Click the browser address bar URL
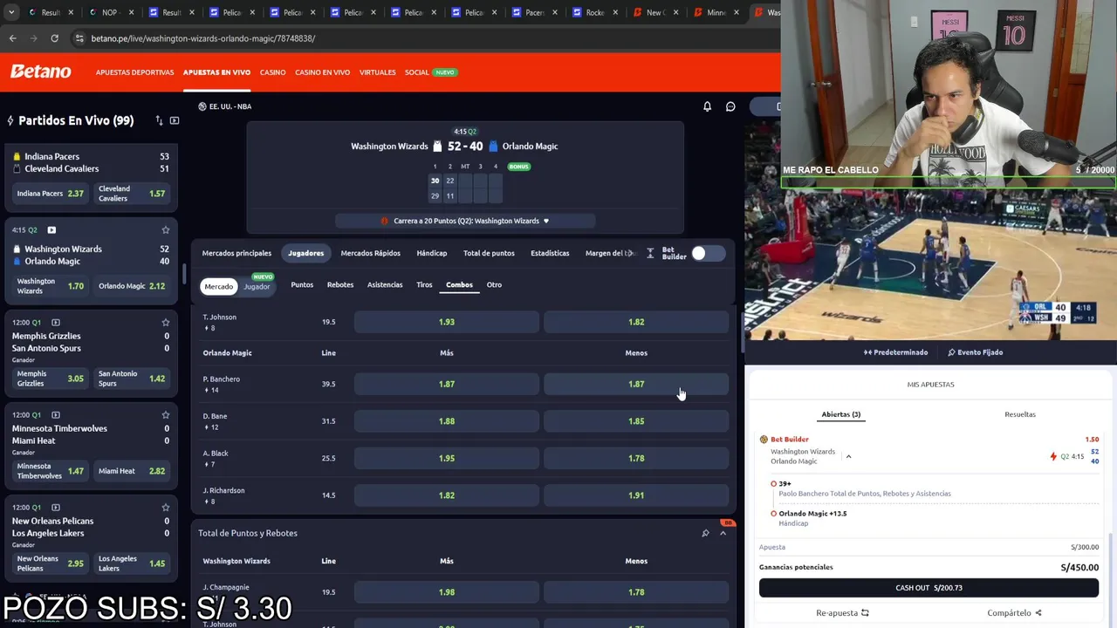 202,38
